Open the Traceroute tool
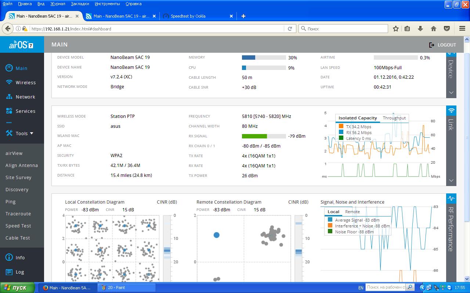 (18, 214)
